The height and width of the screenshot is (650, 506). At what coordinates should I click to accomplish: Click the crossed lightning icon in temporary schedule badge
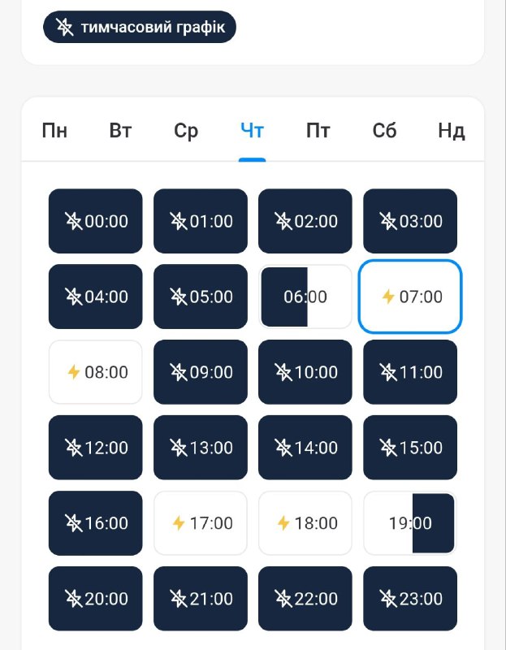click(65, 28)
